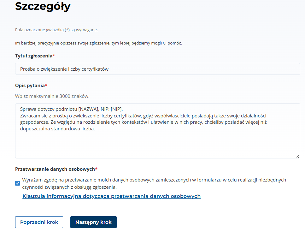Click the 'Opis pytania' field label
Viewport: 305px width, 232px height.
pos(30,86)
